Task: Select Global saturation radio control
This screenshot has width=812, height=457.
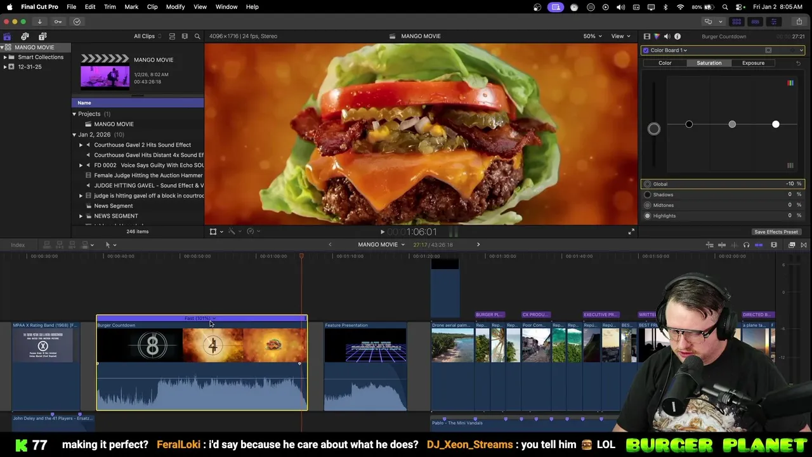Action: point(648,184)
